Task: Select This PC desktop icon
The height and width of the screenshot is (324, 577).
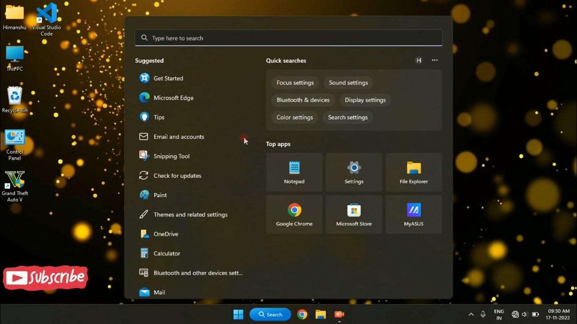Action: click(x=14, y=58)
